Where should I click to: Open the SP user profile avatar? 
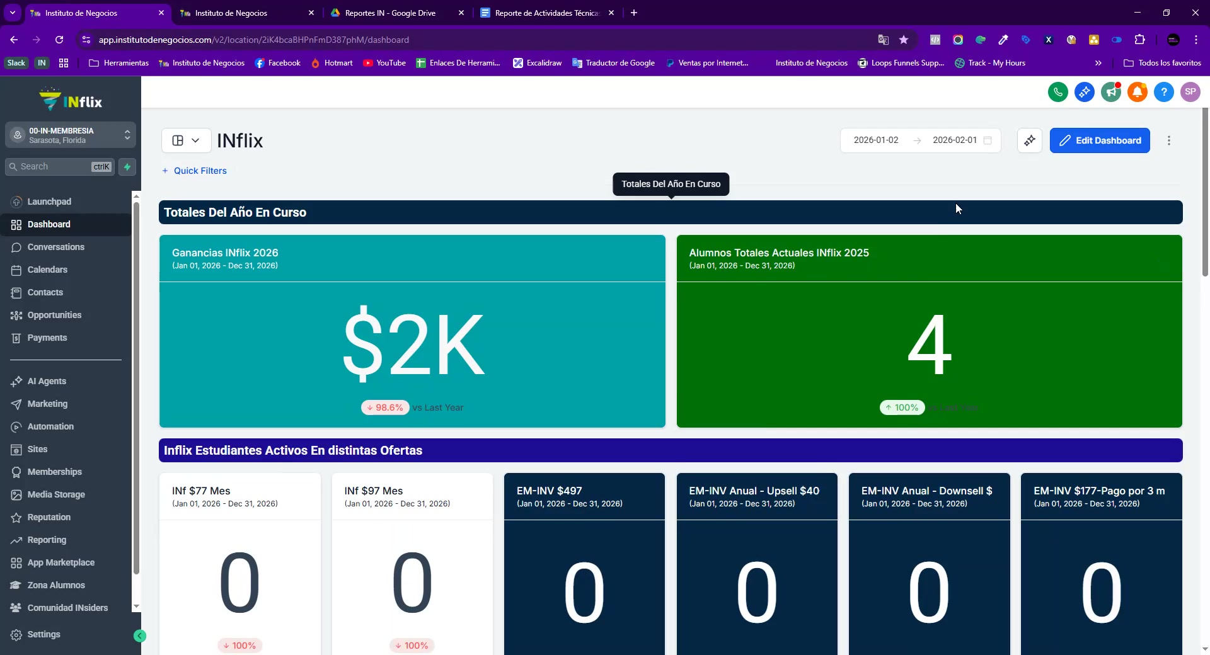(x=1190, y=92)
